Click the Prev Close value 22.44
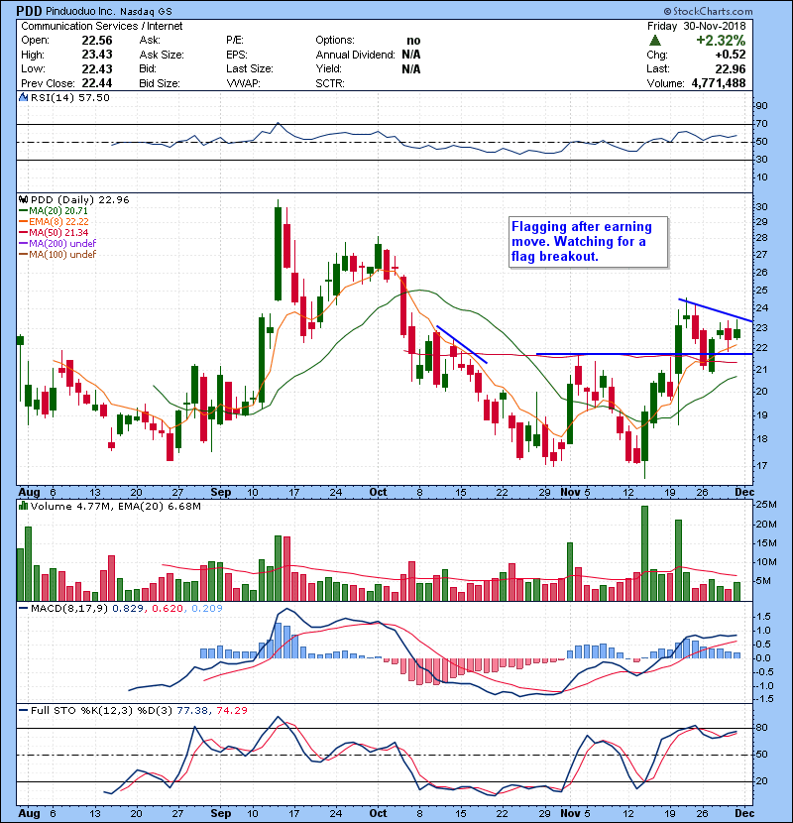The height and width of the screenshot is (823, 793). (97, 83)
